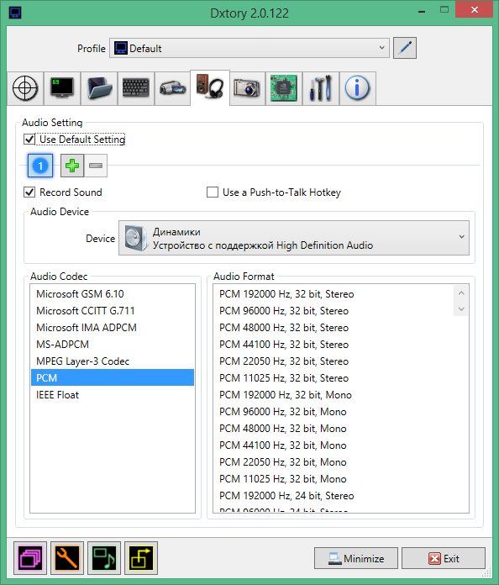Viewport: 499px width, 585px height.
Task: Select the Audio speaker-headphones tab
Action: coord(210,87)
